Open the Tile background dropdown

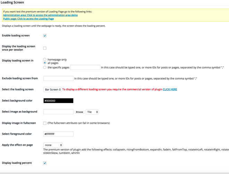click(92, 112)
